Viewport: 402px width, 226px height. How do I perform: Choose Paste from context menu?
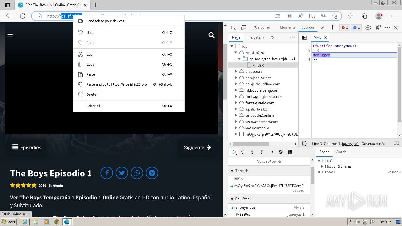[x=129, y=74]
